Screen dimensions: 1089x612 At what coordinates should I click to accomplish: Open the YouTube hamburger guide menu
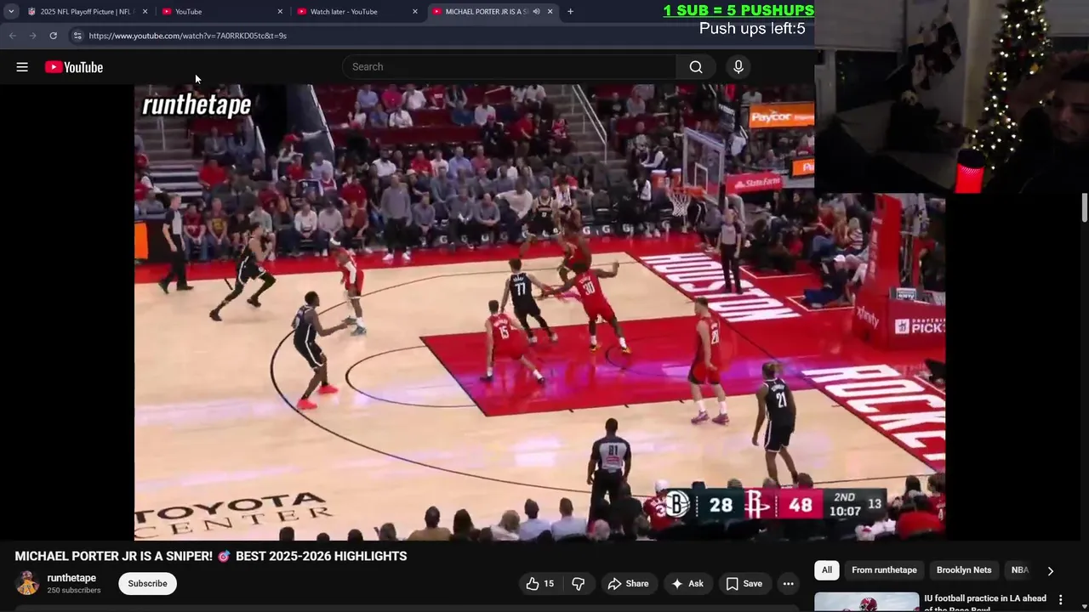[x=22, y=67]
